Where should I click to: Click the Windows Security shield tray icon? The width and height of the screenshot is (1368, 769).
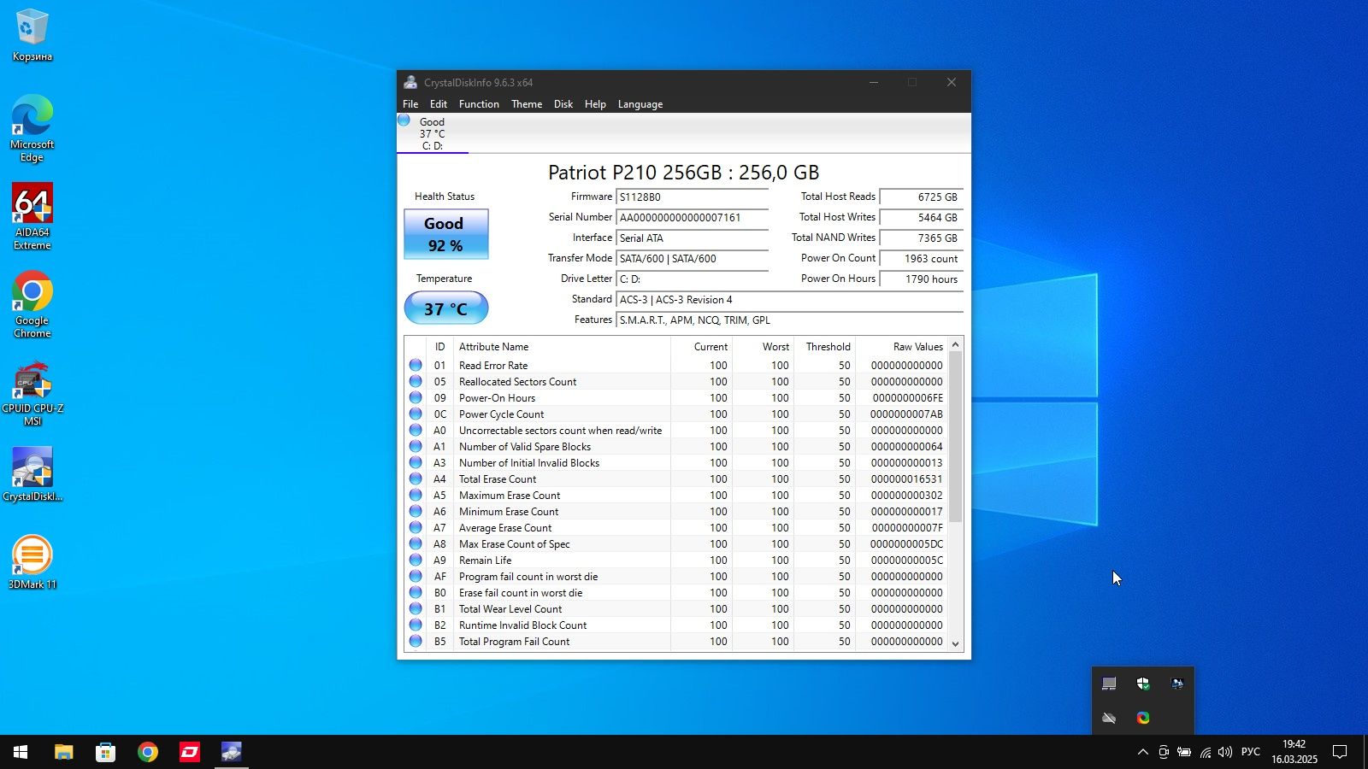click(1143, 684)
